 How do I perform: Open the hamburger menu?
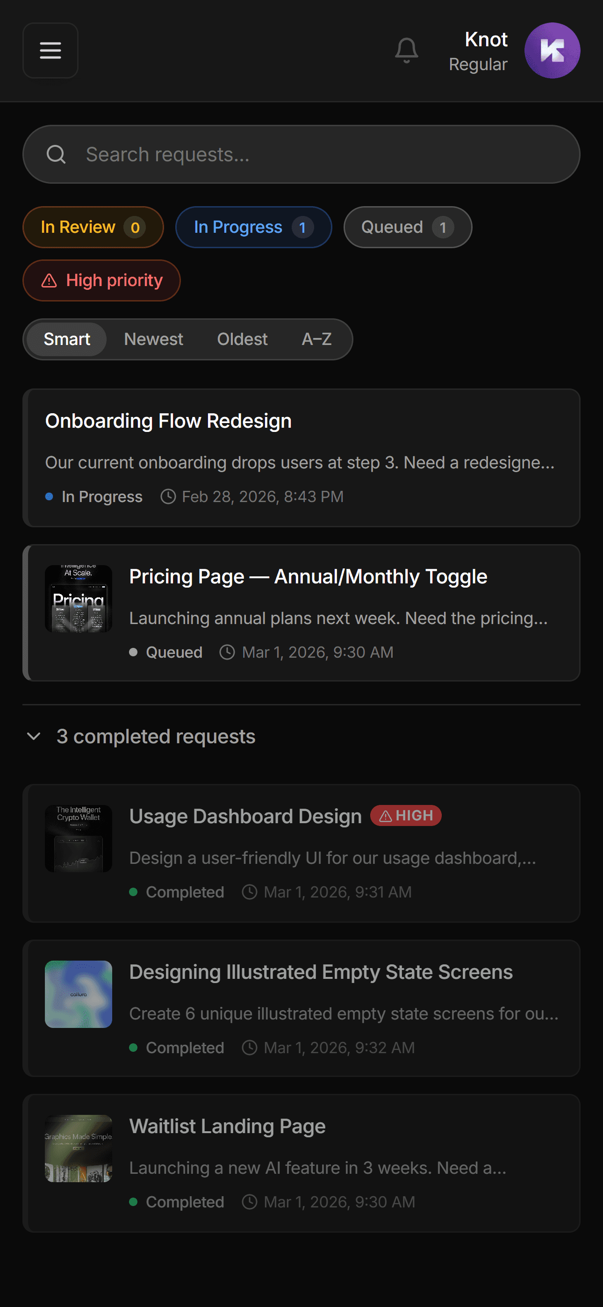(x=50, y=50)
